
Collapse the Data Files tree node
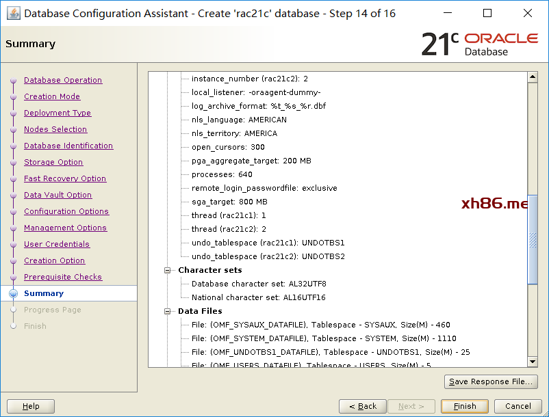[x=167, y=311]
